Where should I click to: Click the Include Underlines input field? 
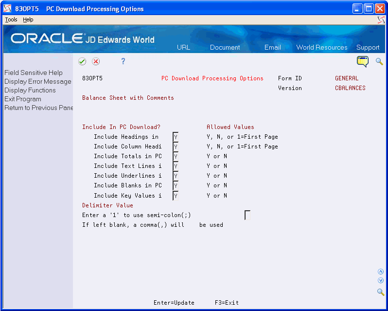click(176, 176)
